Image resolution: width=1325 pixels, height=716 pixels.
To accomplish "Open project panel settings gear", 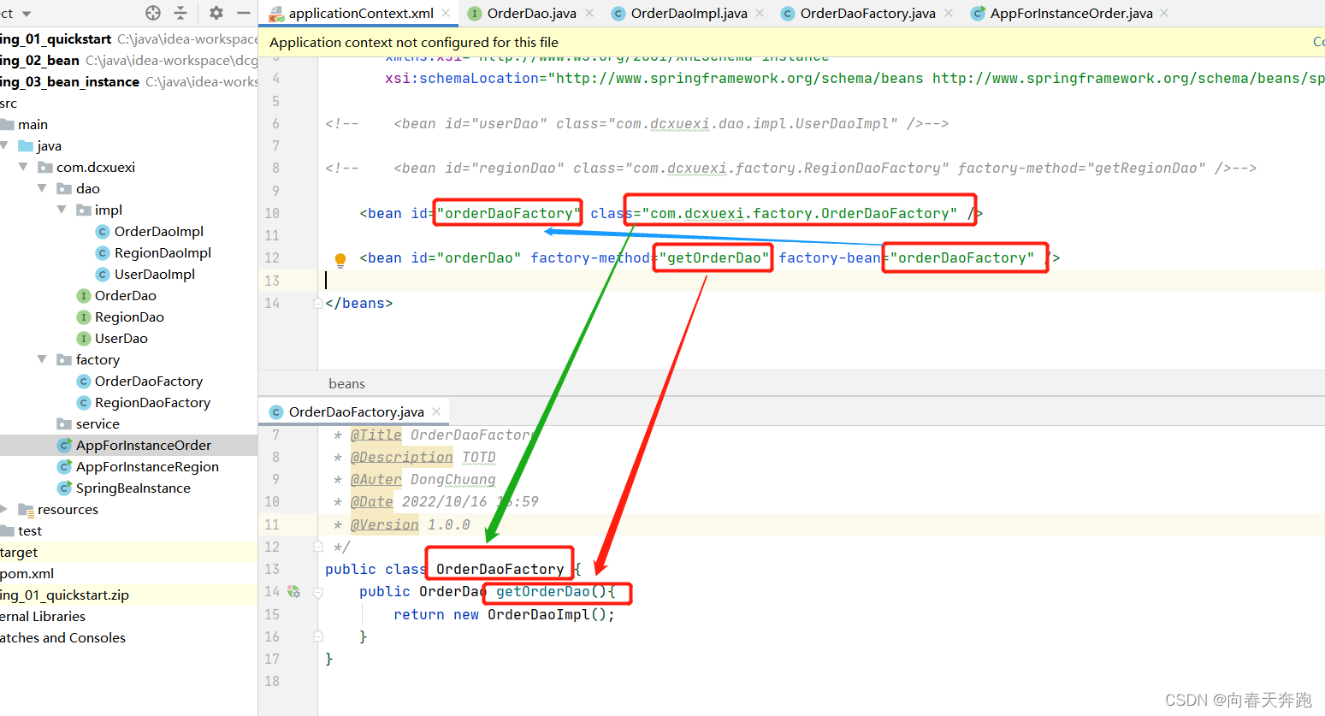I will (216, 13).
